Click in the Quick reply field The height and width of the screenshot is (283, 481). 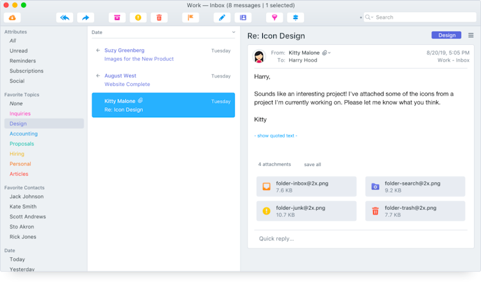[x=360, y=239]
